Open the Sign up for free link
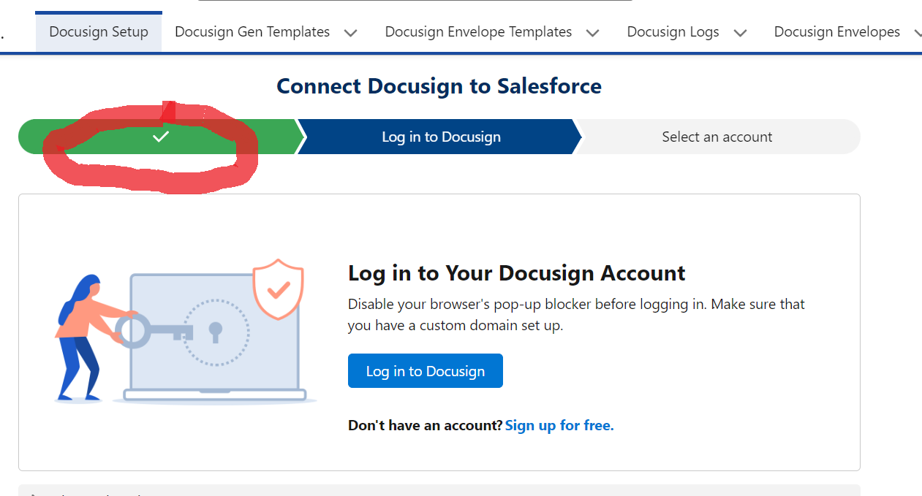This screenshot has height=496, width=922. pyautogui.click(x=559, y=425)
